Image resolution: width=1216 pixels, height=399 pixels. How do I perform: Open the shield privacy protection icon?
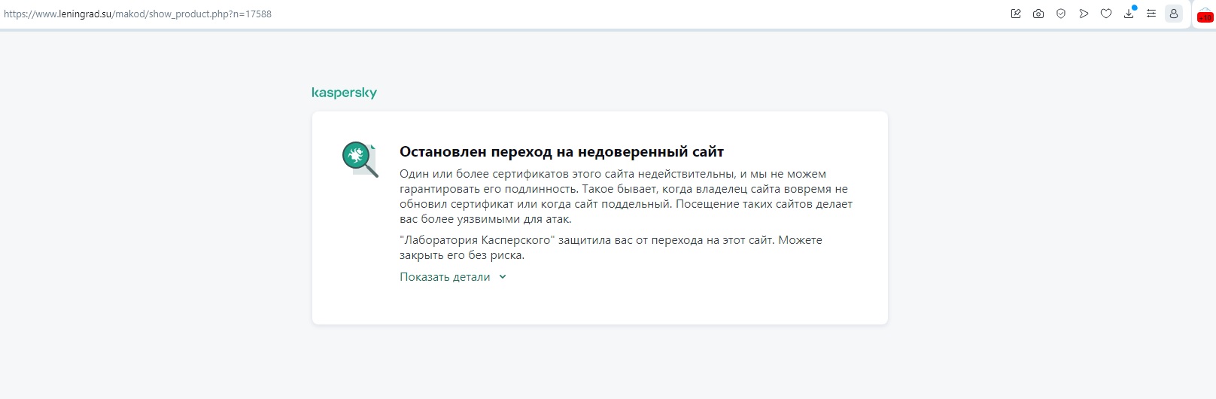[1061, 14]
